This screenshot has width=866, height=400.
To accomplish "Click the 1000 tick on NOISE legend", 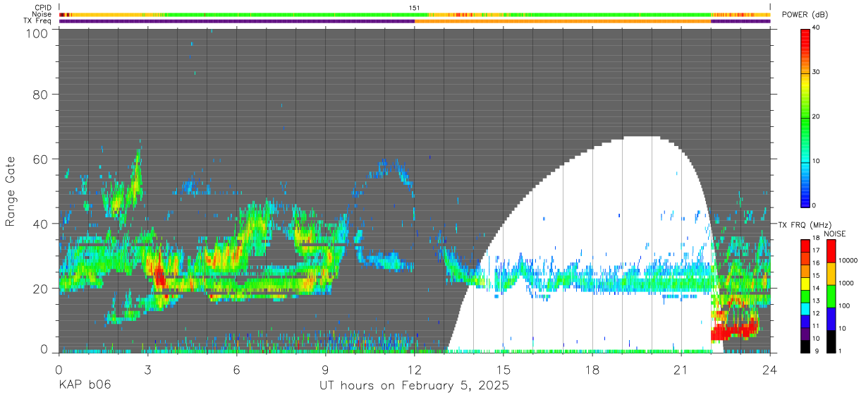I will pyautogui.click(x=846, y=283).
